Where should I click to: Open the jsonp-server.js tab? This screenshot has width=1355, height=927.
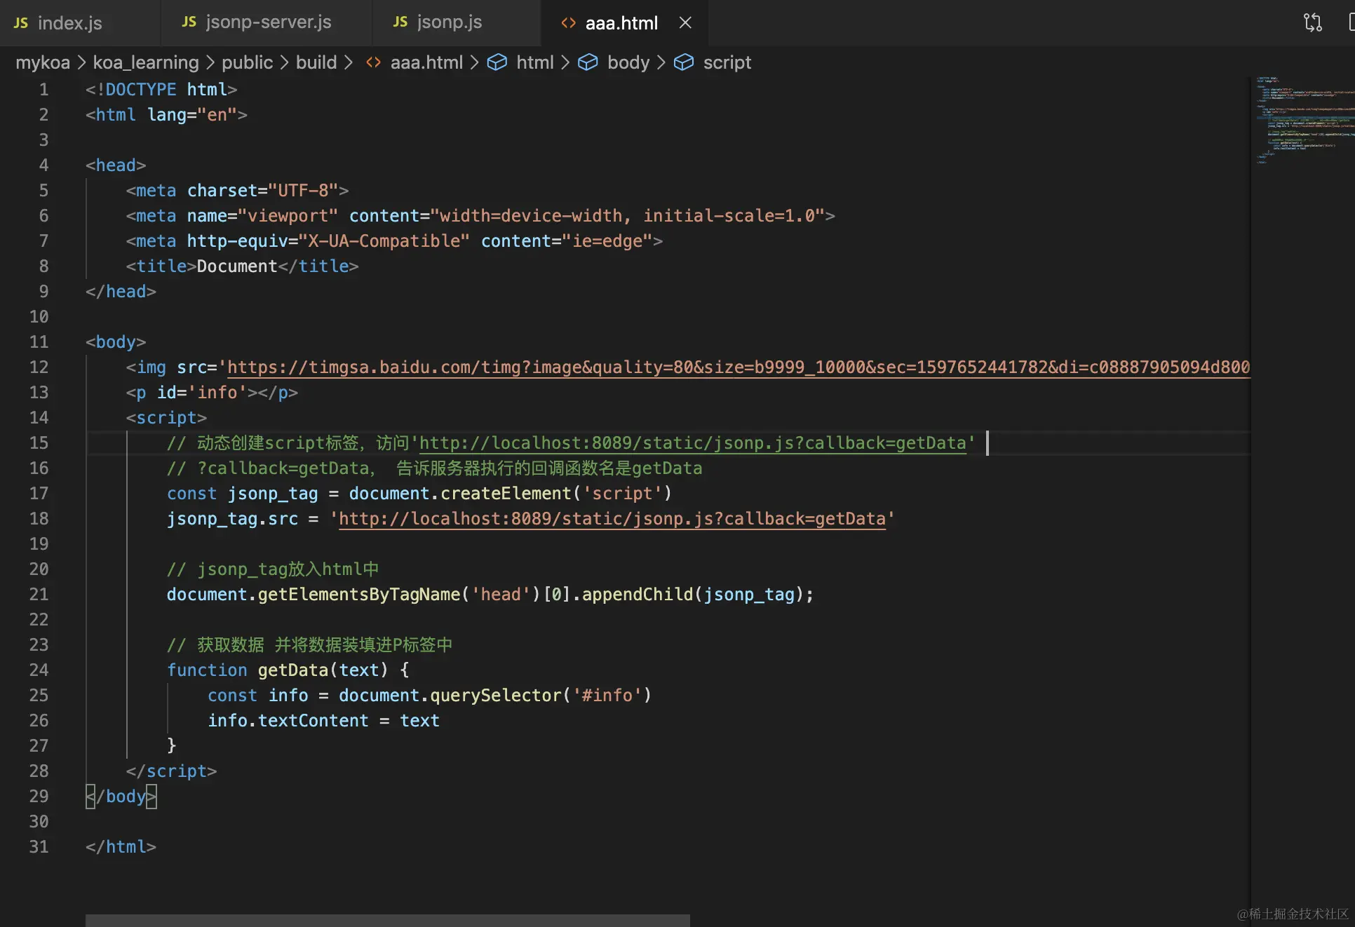coord(268,22)
